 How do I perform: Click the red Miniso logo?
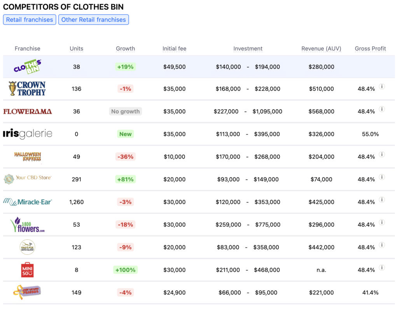click(28, 270)
